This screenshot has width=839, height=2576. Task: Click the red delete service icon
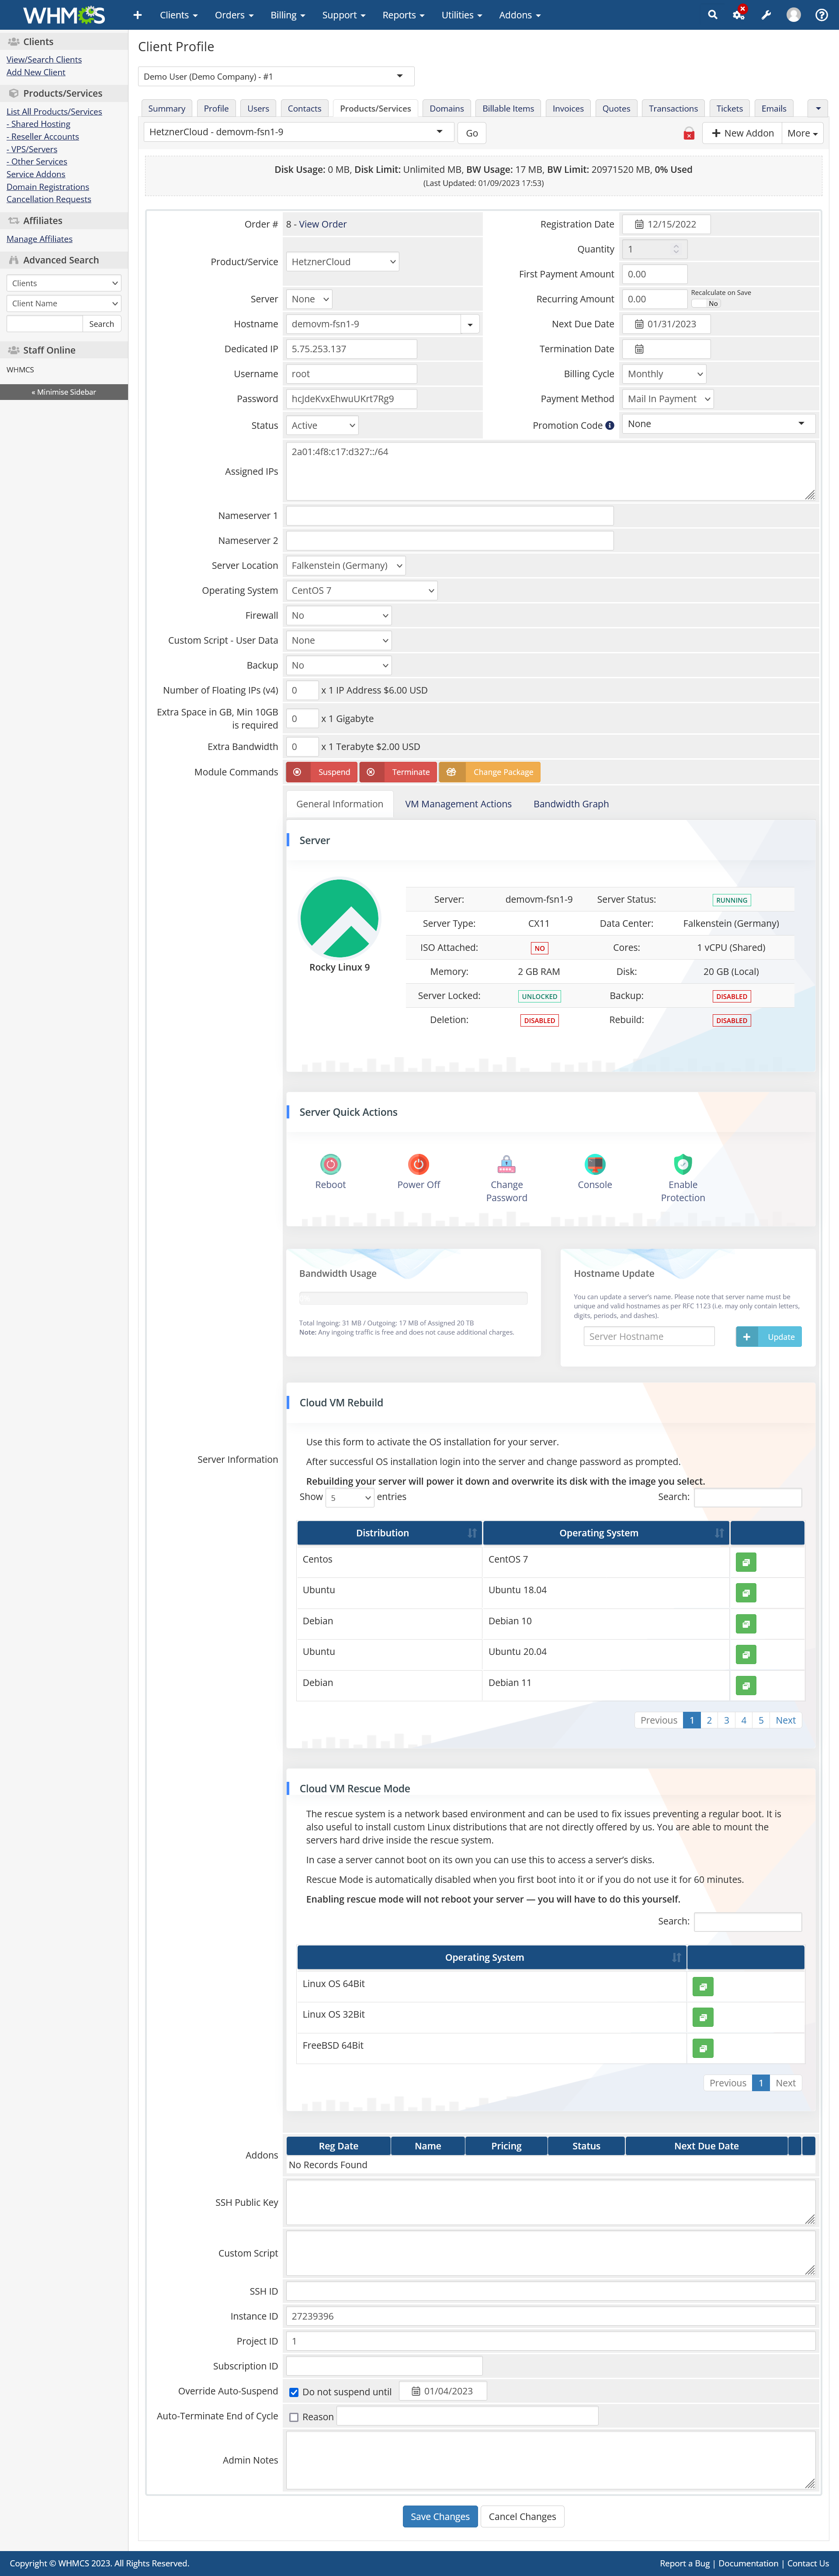688,134
